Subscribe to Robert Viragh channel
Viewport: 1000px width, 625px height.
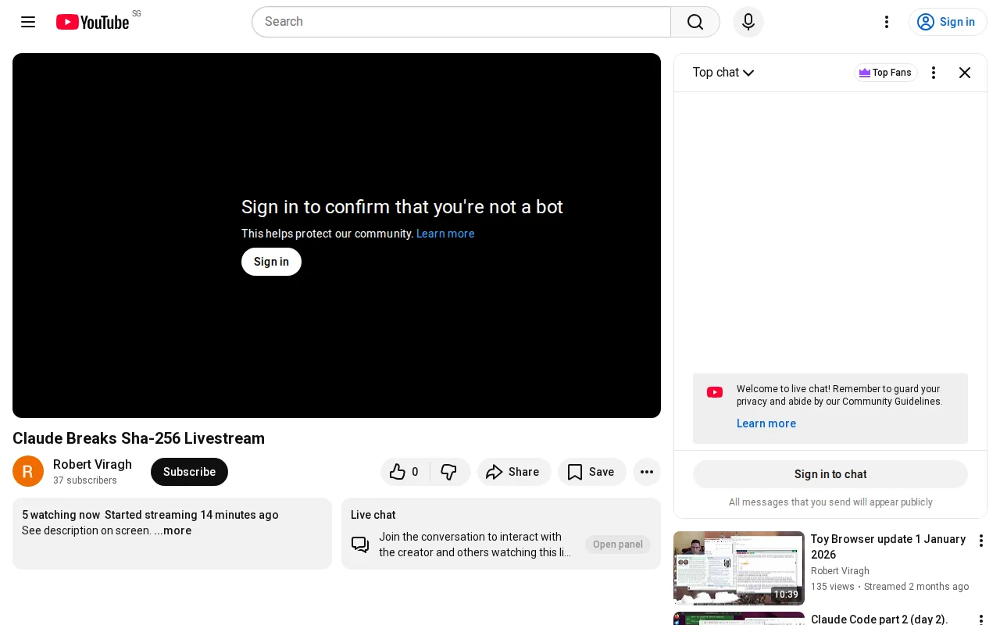click(x=189, y=472)
